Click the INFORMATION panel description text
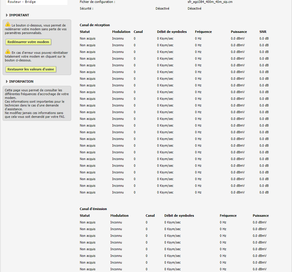Screen dimensions: 292x272 pos(37,104)
